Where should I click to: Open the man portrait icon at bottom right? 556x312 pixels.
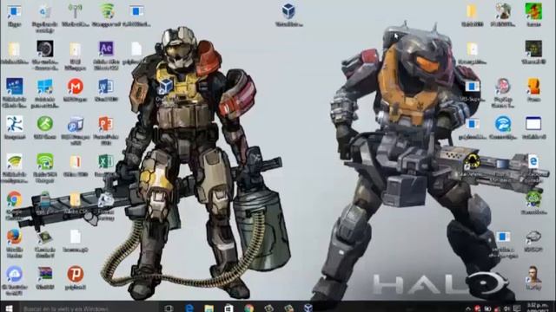pos(533,274)
